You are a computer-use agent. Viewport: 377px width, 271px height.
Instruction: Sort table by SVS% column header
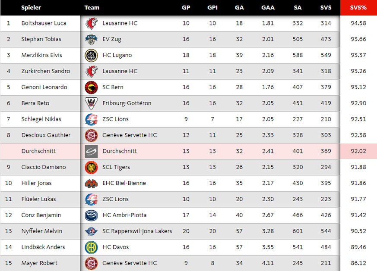click(x=358, y=8)
